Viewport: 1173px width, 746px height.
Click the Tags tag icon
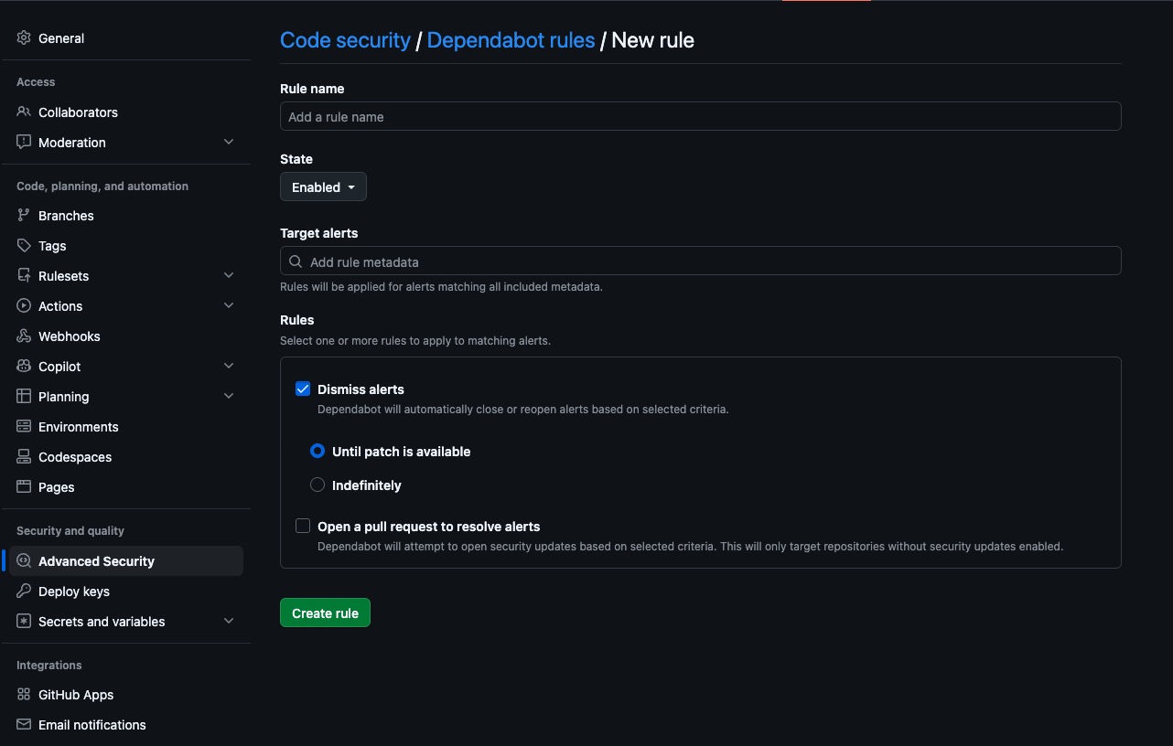coord(24,246)
